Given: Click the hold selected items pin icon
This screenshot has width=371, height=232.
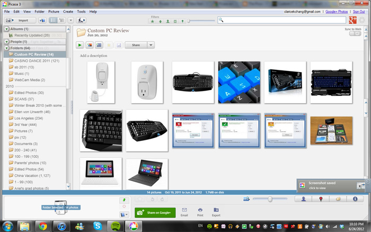Looking at the screenshot, I should click(x=124, y=200).
